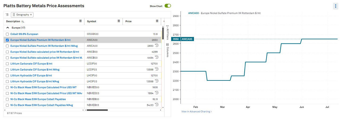Remove the Geography grouping chip
Viewport: 340px width, 119px height.
(x=31, y=15)
